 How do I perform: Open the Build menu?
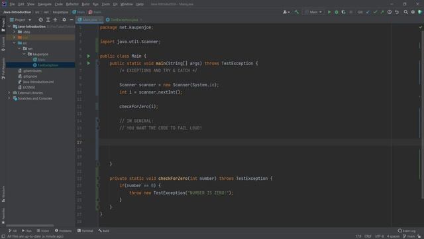click(x=85, y=4)
